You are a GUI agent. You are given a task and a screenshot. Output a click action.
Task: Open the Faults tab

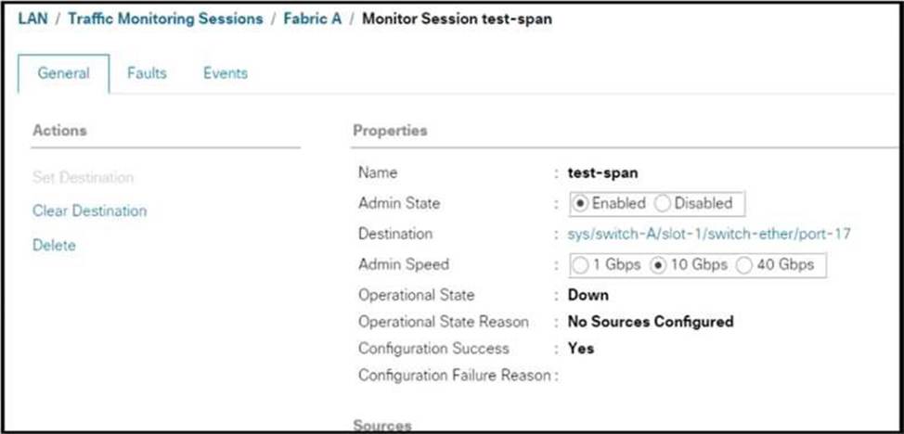147,73
